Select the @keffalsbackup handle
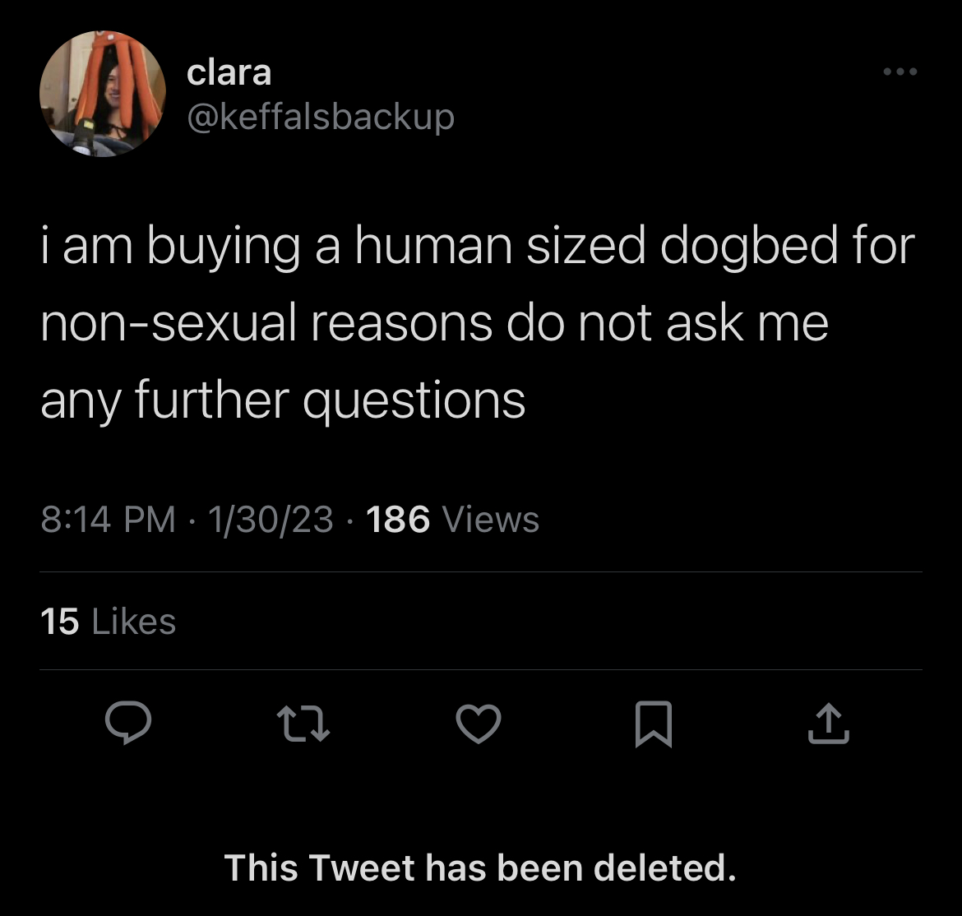Screen dimensions: 962x916 tap(321, 117)
